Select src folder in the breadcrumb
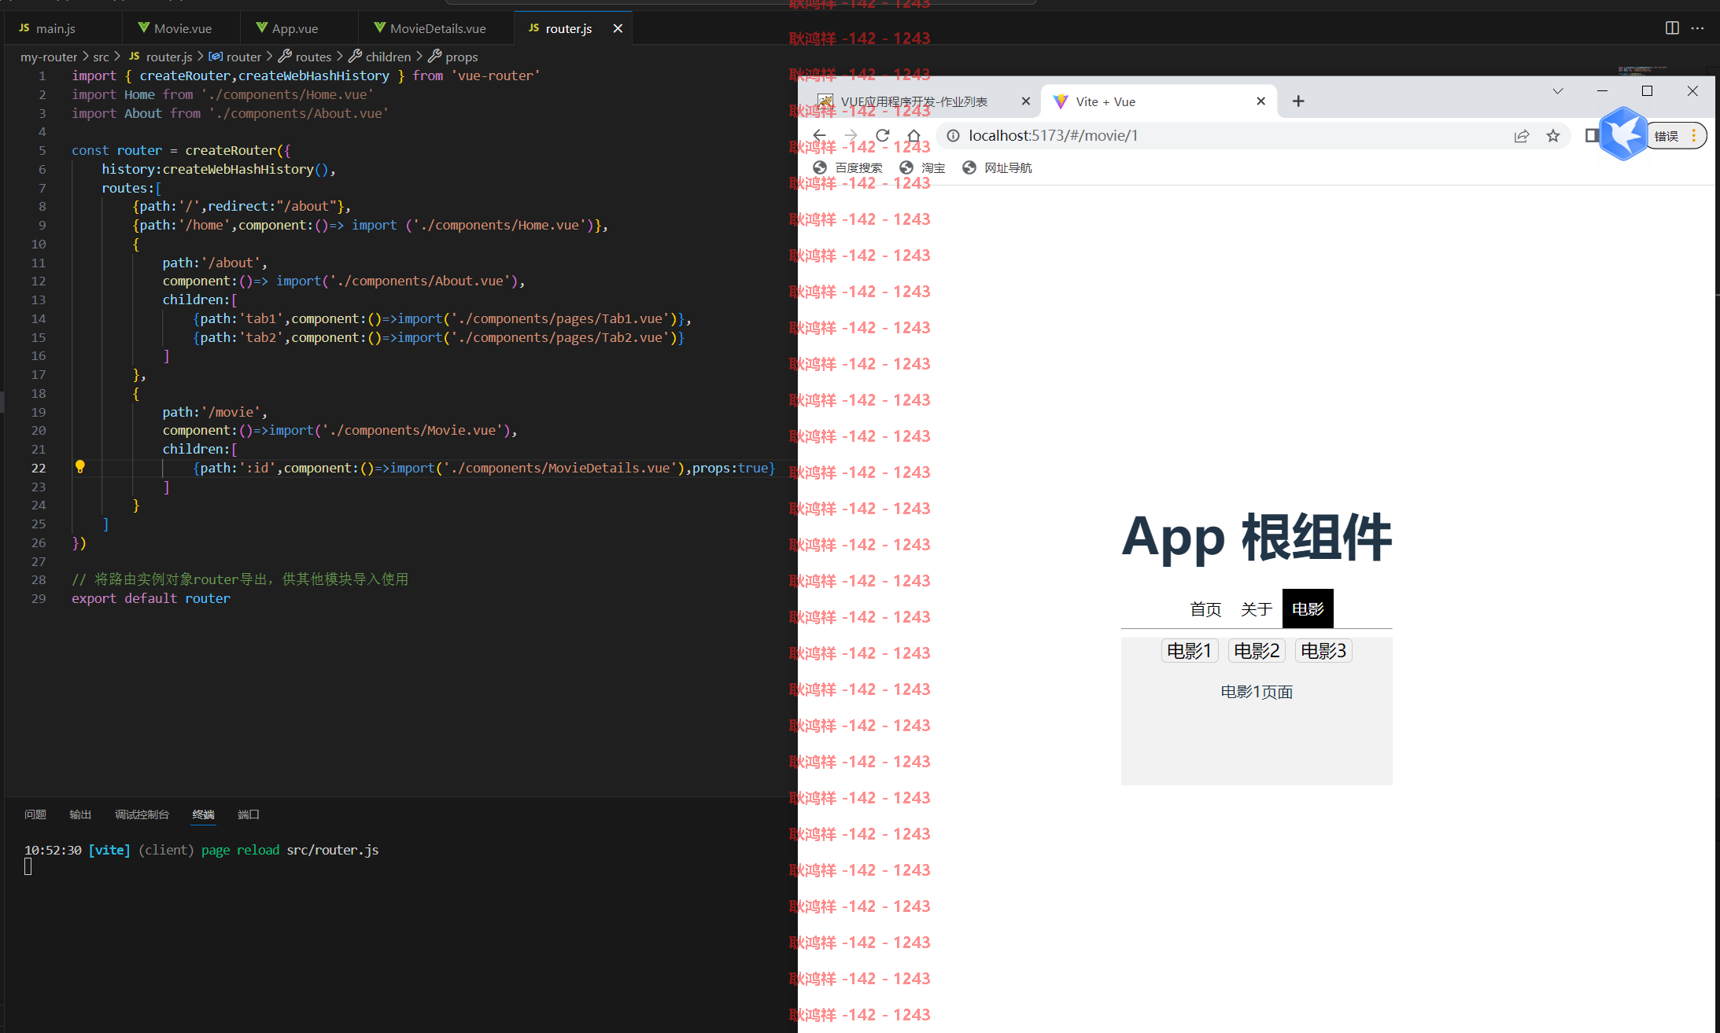Image resolution: width=1720 pixels, height=1033 pixels. click(101, 57)
